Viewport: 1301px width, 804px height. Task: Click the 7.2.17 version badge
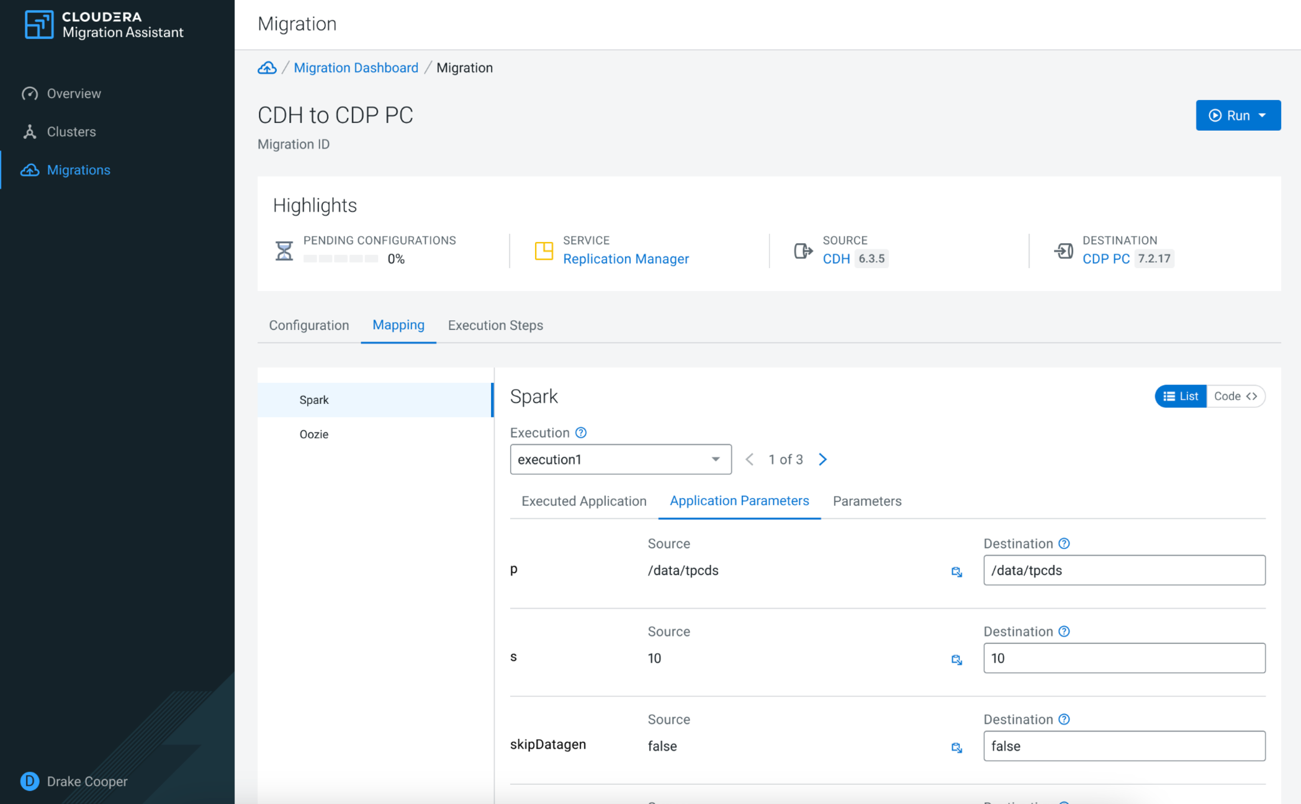1154,259
